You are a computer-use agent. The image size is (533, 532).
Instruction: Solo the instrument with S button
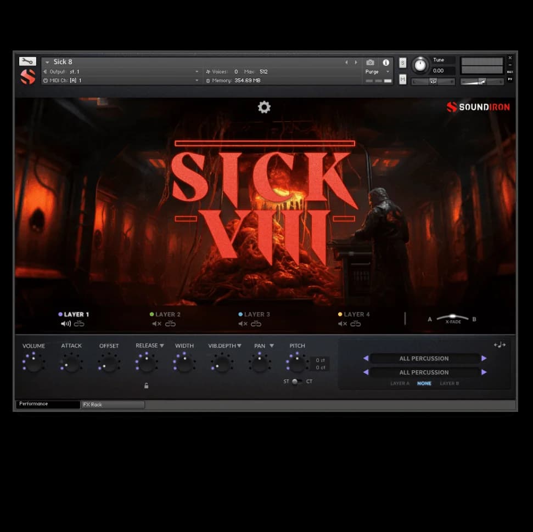(402, 63)
